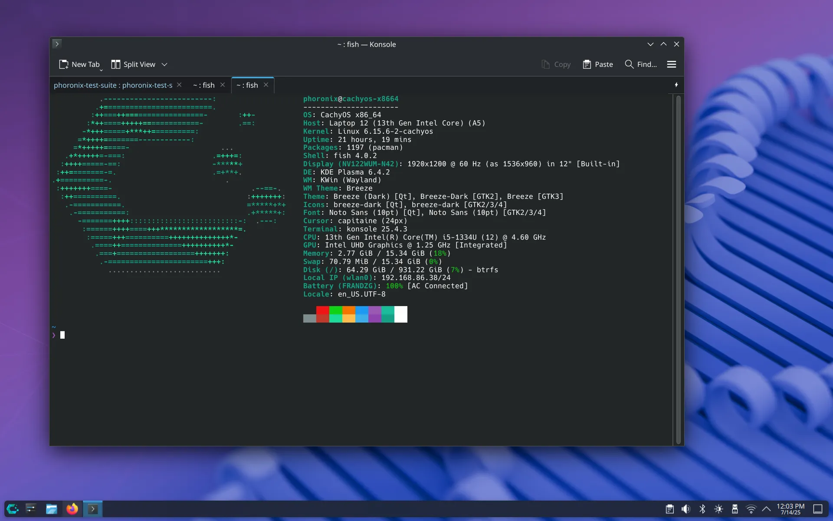Switch to the second fish tab

click(203, 85)
